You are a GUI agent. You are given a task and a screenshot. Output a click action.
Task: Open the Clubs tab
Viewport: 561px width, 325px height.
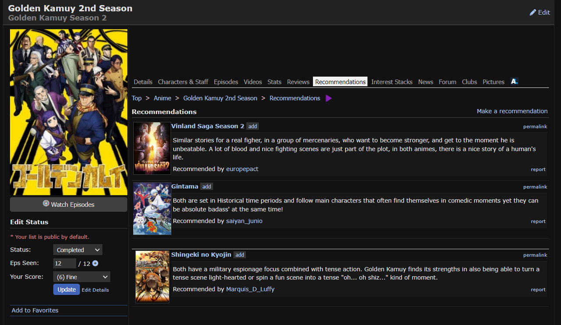[x=469, y=82]
